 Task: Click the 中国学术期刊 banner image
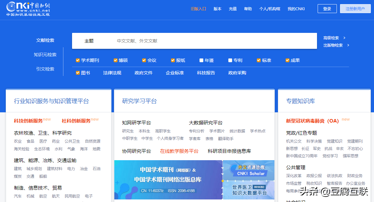(x=168, y=180)
